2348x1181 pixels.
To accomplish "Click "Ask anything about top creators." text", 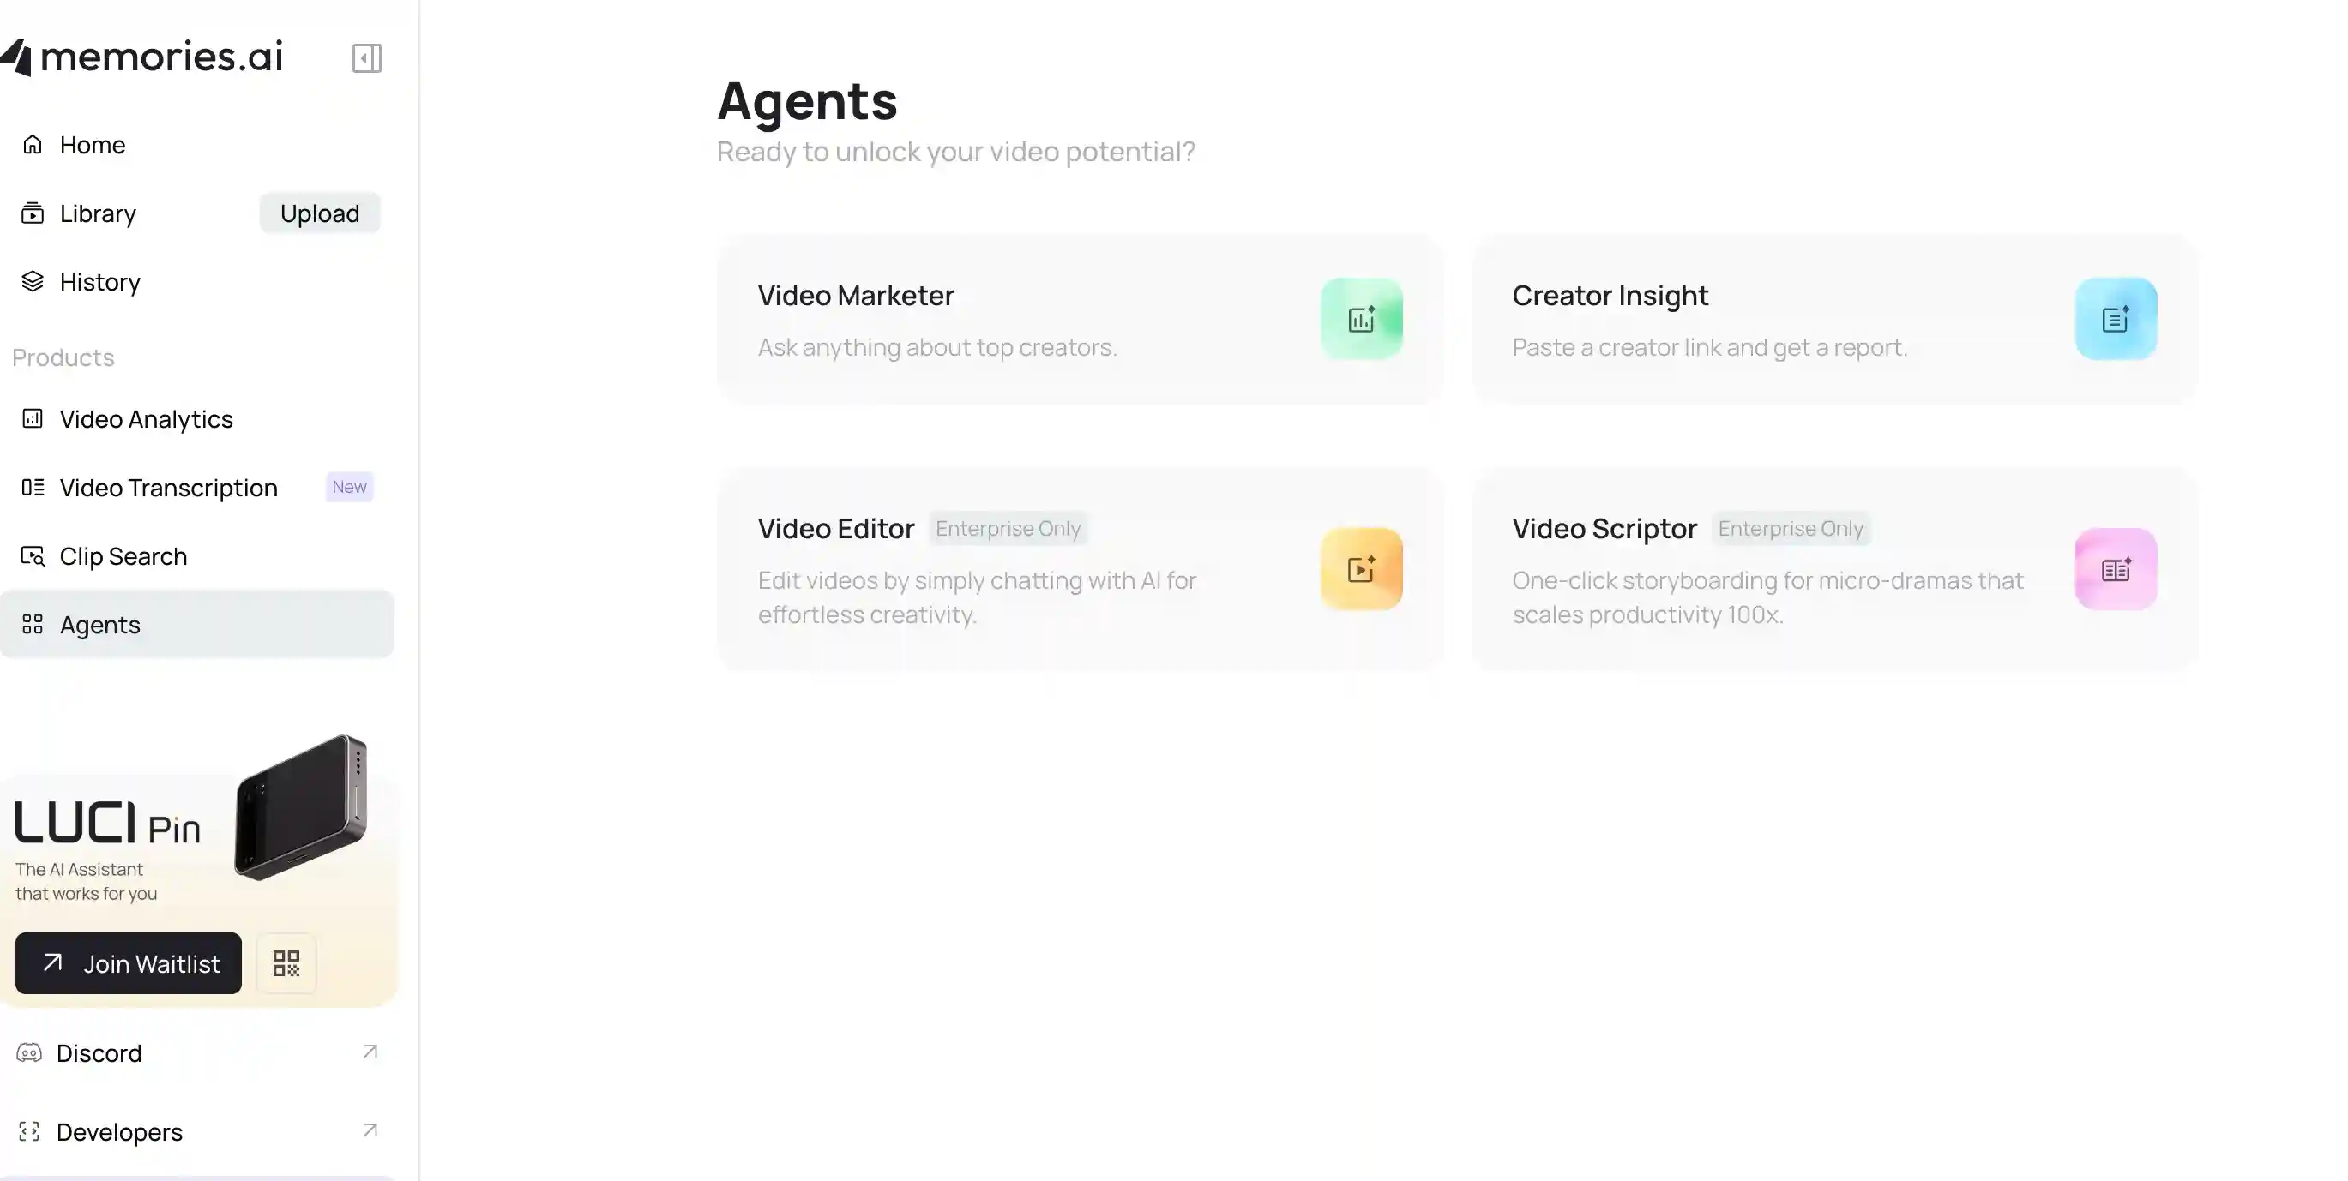I will coord(937,347).
